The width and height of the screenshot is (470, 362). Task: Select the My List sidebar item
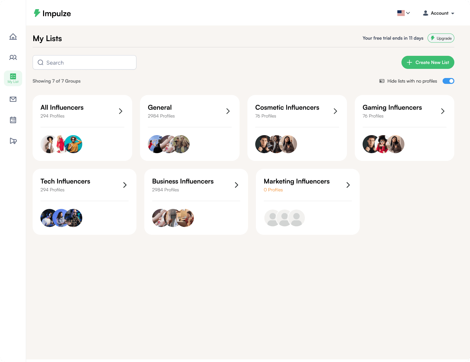click(x=13, y=78)
